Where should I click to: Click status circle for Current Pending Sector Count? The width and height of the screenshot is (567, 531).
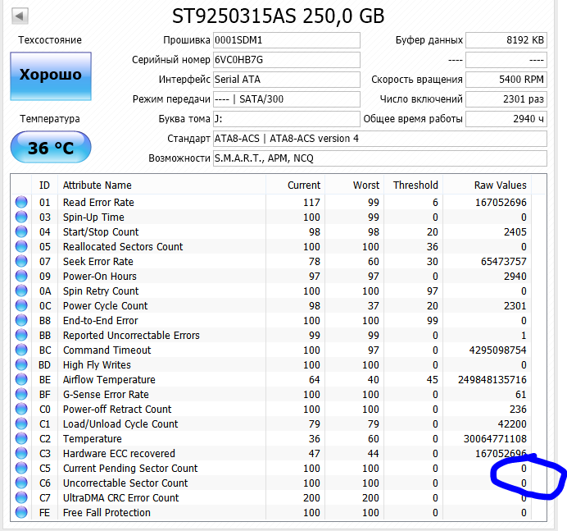click(21, 469)
